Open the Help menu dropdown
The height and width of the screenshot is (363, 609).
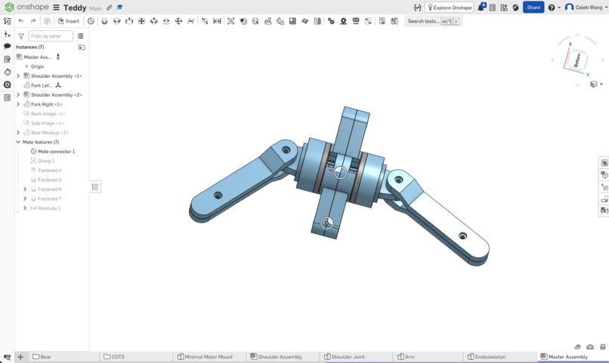point(554,8)
